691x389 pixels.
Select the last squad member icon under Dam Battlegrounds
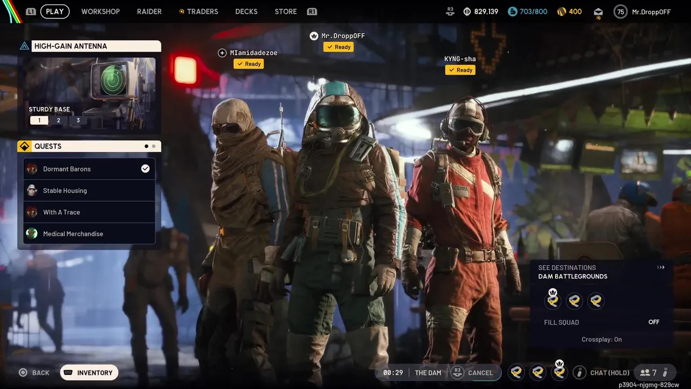pos(596,301)
